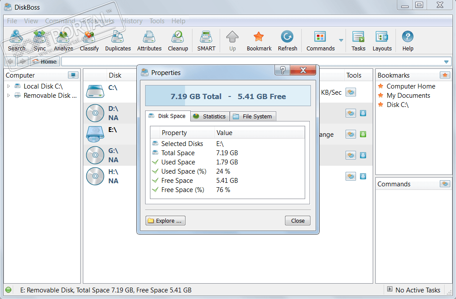Click the Close button in Properties
Viewport: 456px width, 299px height.
298,221
